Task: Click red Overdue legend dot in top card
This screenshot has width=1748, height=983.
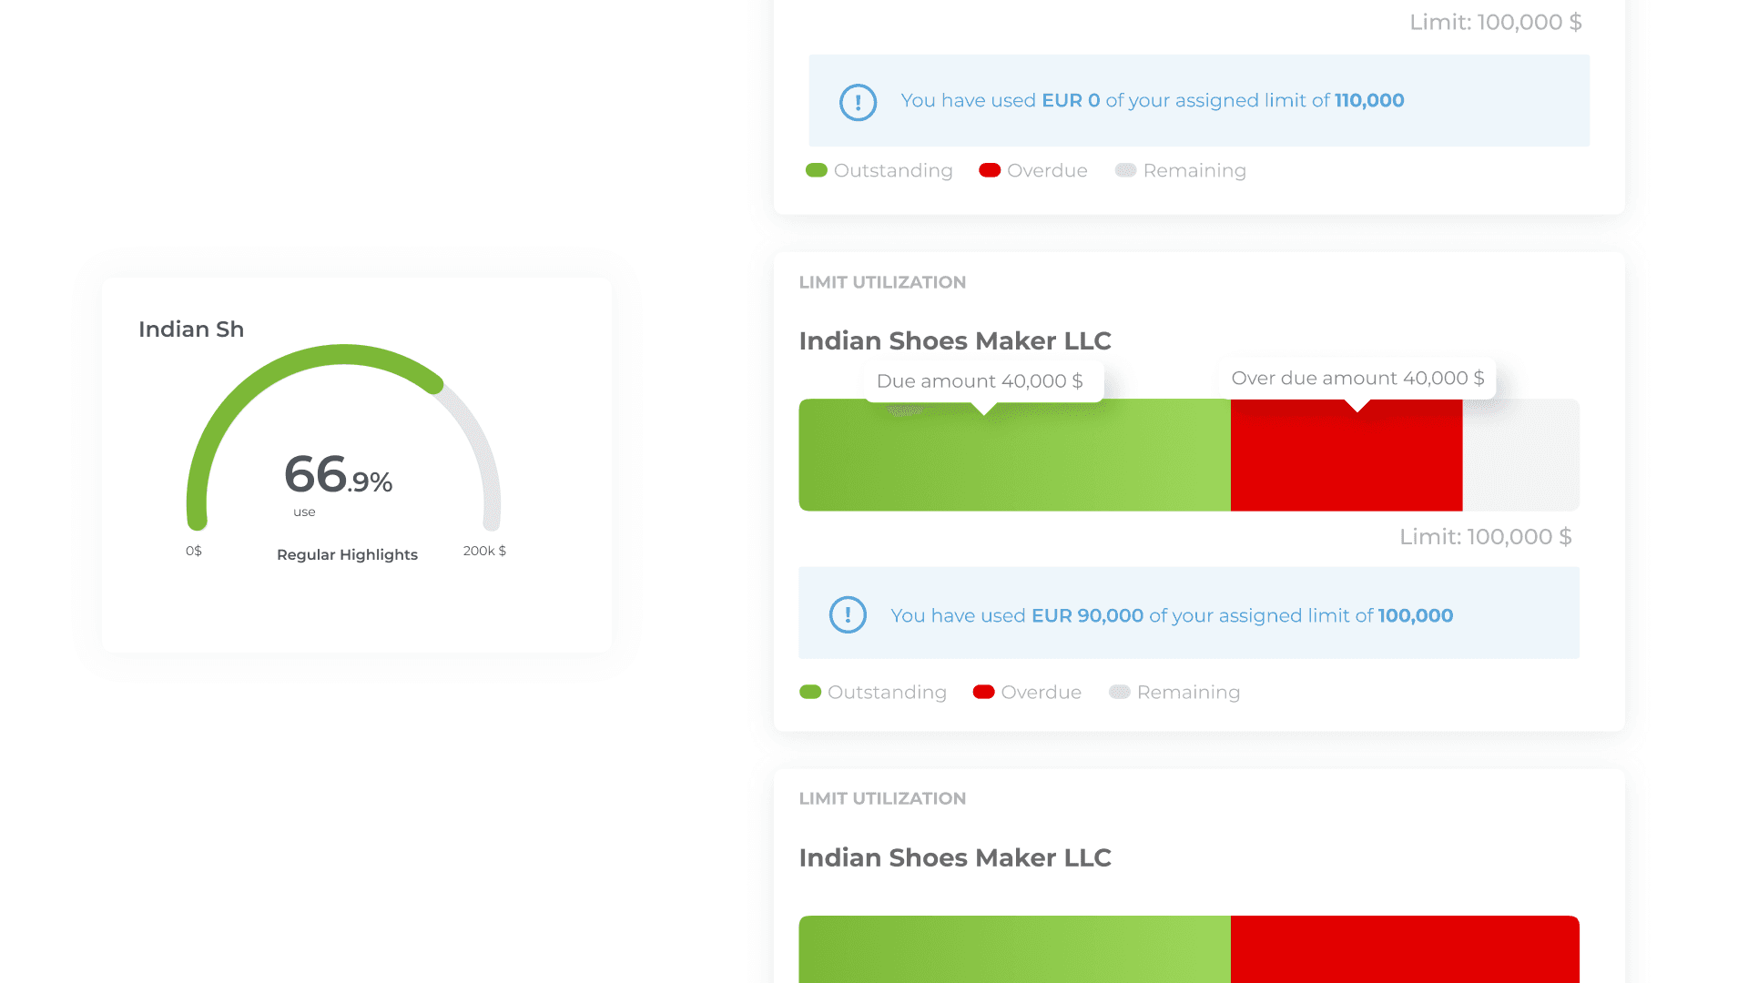Action: click(990, 170)
